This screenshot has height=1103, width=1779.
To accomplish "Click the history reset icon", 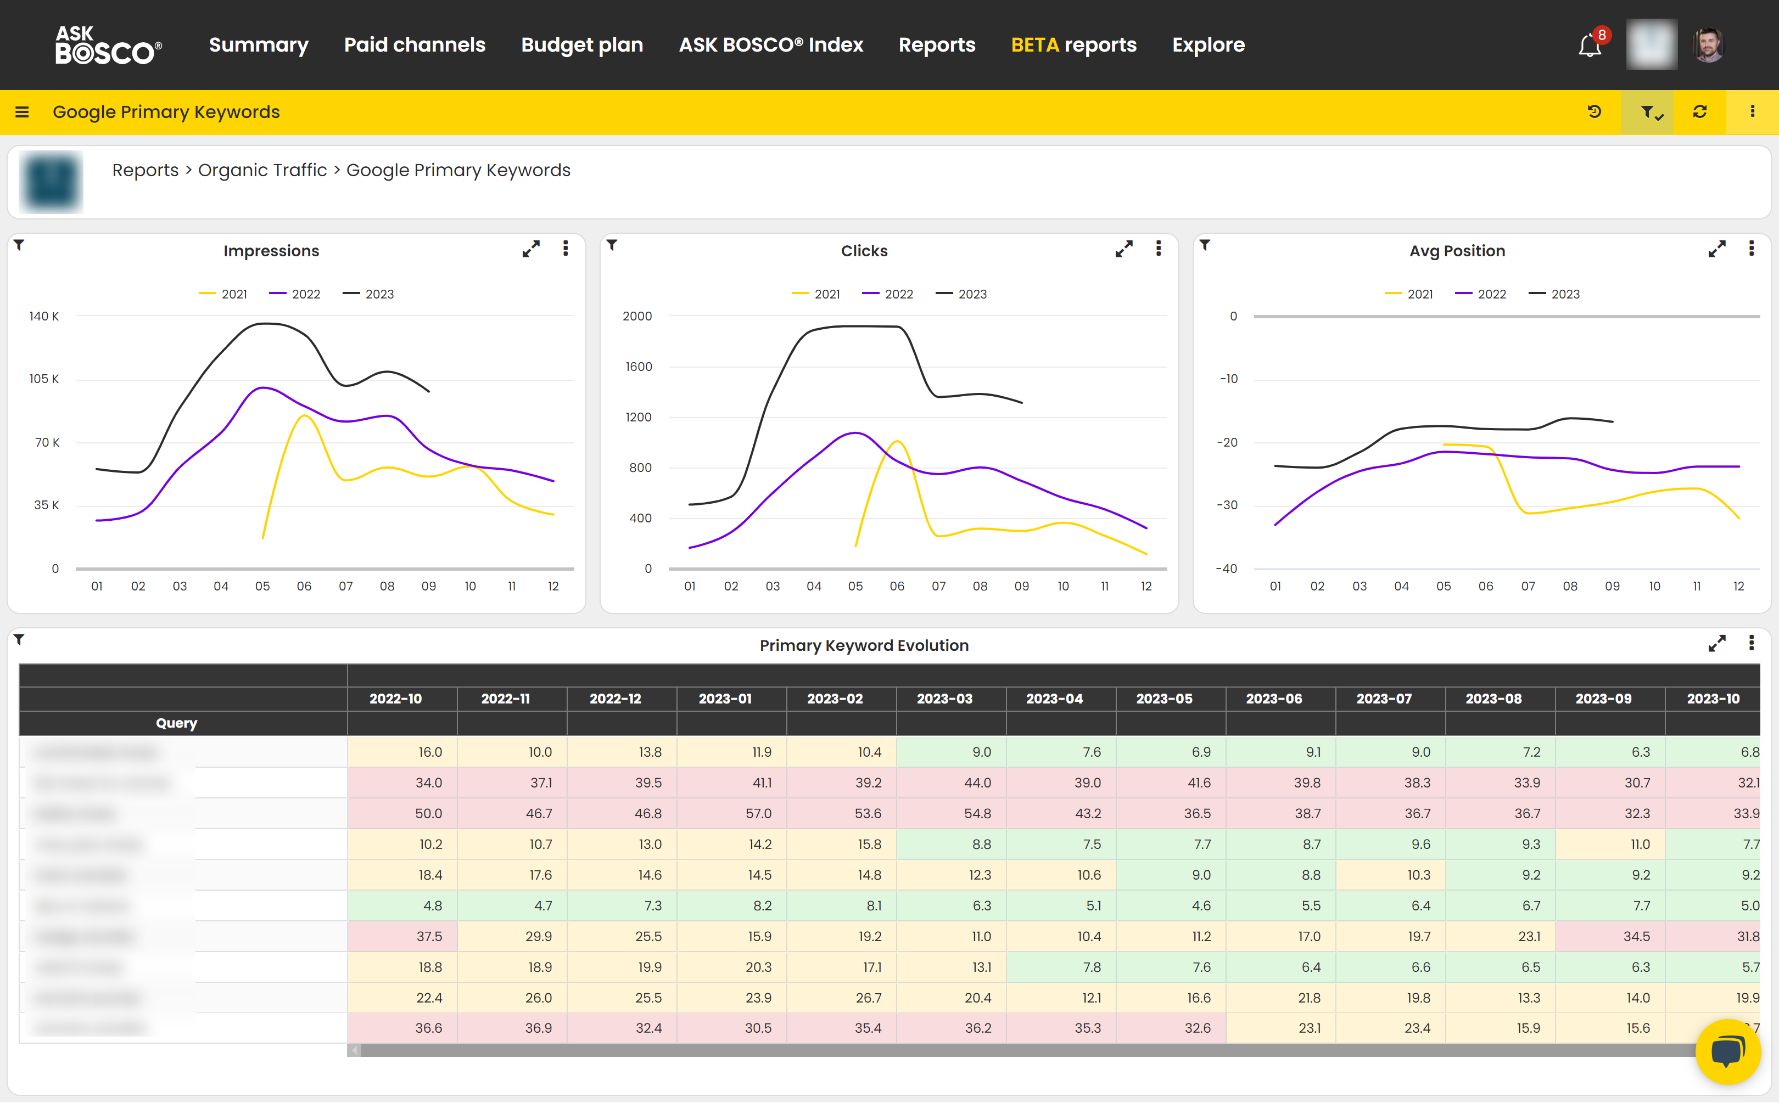I will point(1595,111).
